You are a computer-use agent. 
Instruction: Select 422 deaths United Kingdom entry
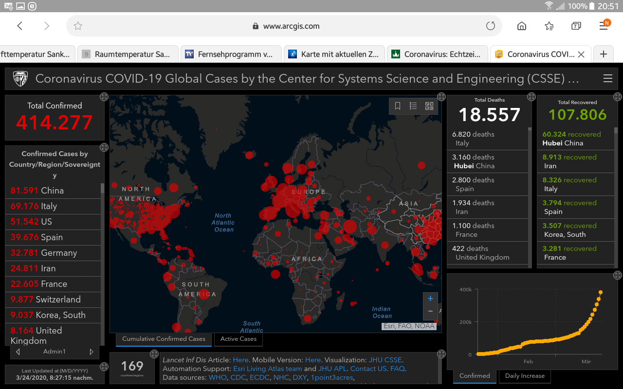(x=487, y=253)
